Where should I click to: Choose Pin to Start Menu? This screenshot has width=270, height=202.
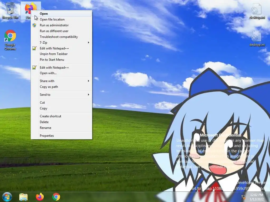(61, 60)
